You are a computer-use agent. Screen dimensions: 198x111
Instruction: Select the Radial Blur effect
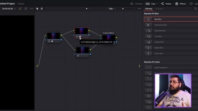pos(171,48)
